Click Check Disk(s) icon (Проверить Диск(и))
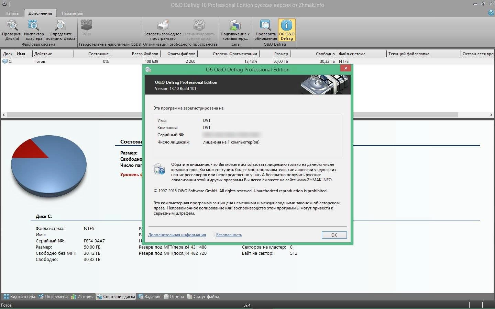Image resolution: width=495 pixels, height=309 pixels. pos(12,30)
